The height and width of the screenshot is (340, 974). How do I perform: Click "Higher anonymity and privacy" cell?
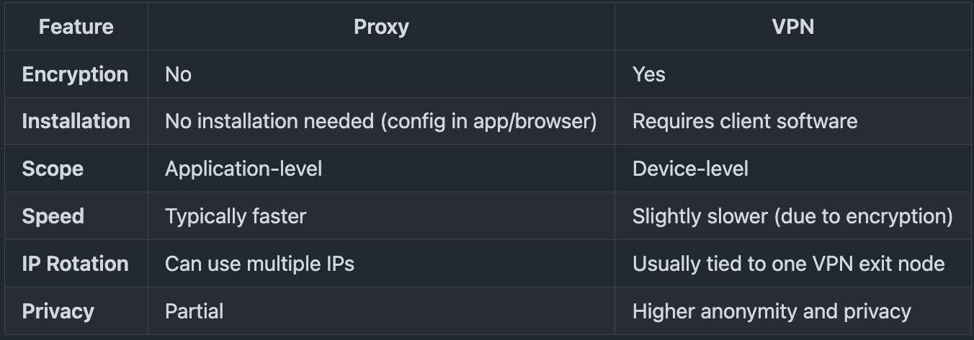pyautogui.click(x=772, y=311)
